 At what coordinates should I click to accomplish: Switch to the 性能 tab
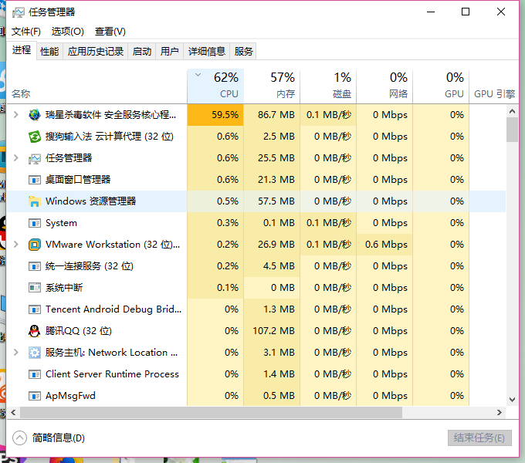click(49, 52)
